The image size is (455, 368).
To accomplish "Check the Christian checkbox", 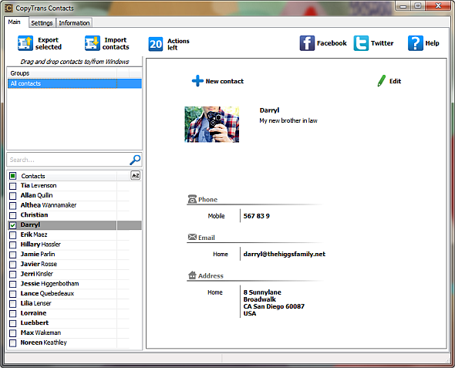I will pos(13,215).
